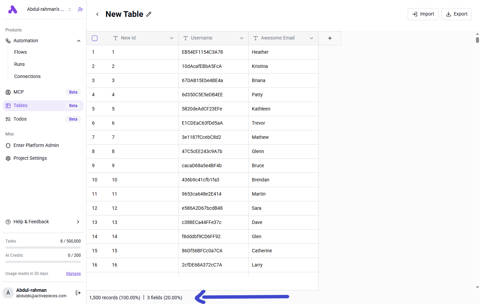480x304 pixels.
Task: Click username cell 67DAB15Ebe4BE4a
Action: click(x=214, y=80)
